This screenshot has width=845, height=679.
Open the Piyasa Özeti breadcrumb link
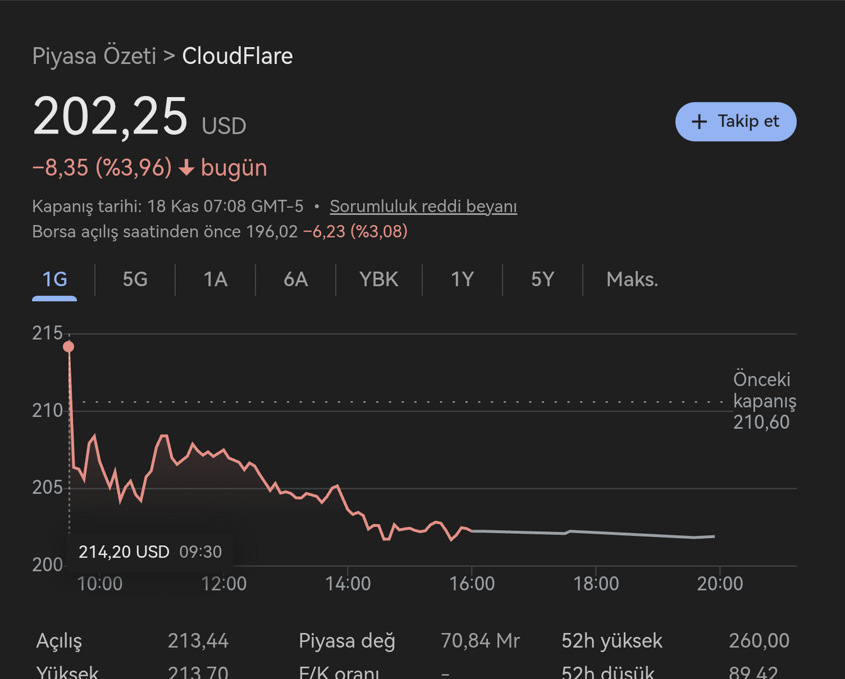tap(94, 56)
